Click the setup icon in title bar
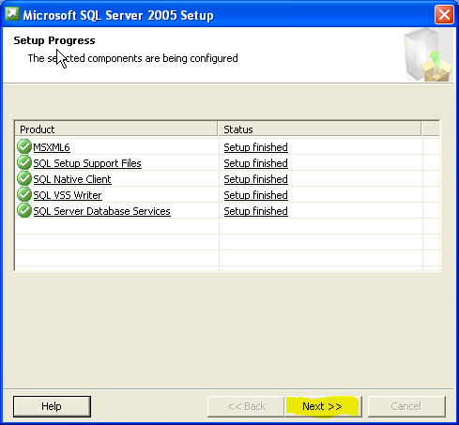The image size is (459, 425). [x=12, y=14]
